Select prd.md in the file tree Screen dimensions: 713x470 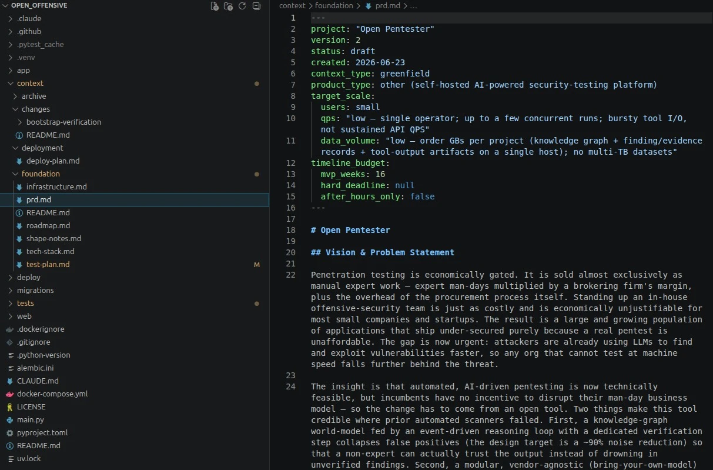(x=135, y=199)
